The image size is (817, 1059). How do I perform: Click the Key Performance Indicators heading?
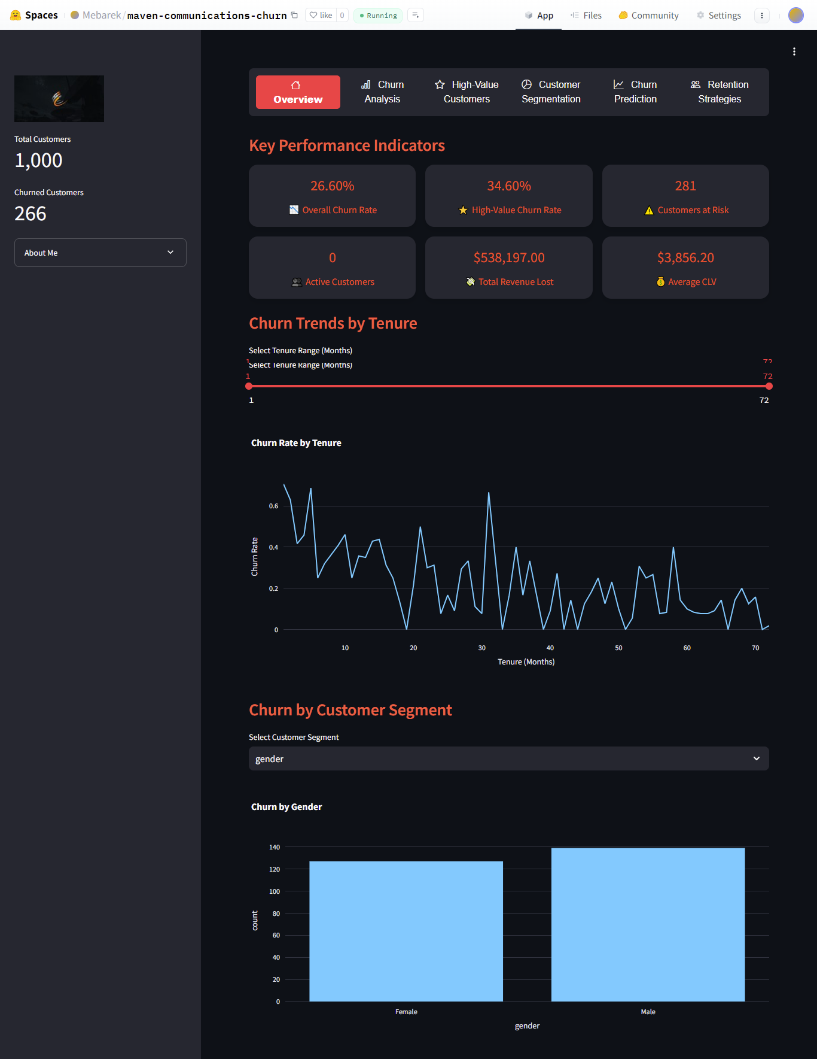coord(347,145)
